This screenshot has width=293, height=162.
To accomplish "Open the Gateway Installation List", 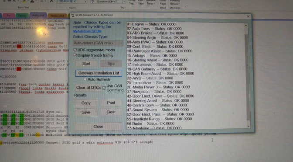I will [x=99, y=73].
